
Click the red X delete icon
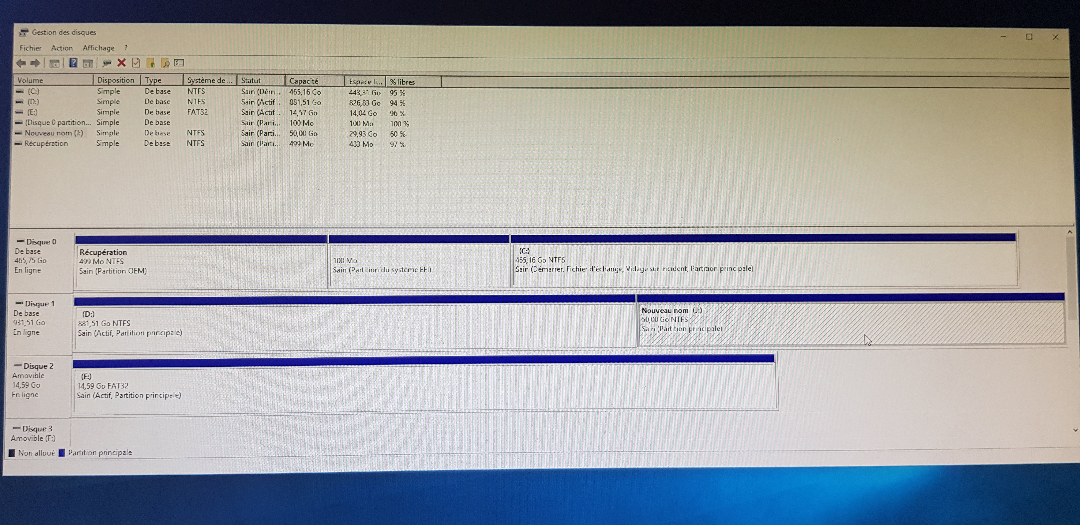(x=122, y=63)
